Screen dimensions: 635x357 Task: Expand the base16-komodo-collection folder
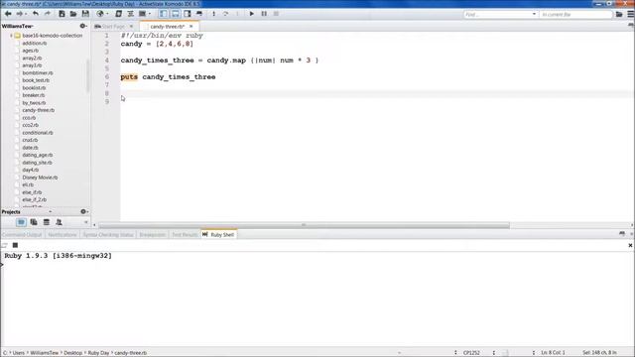pos(11,36)
